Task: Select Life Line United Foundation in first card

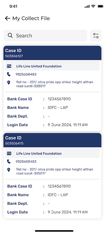Action: [39, 66]
